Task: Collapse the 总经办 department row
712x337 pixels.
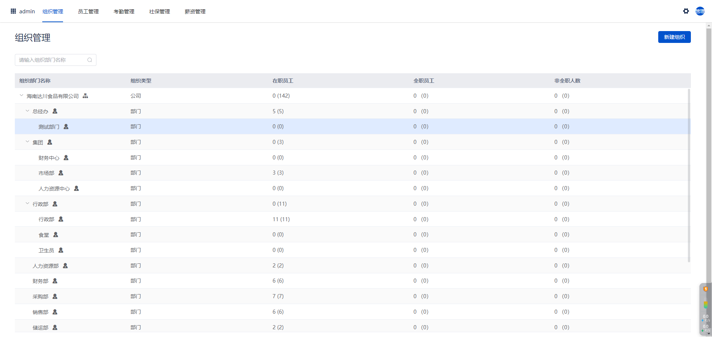Action: pos(27,111)
